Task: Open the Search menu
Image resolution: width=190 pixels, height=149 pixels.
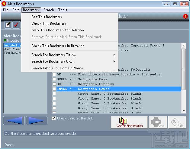Action: tap(49, 10)
